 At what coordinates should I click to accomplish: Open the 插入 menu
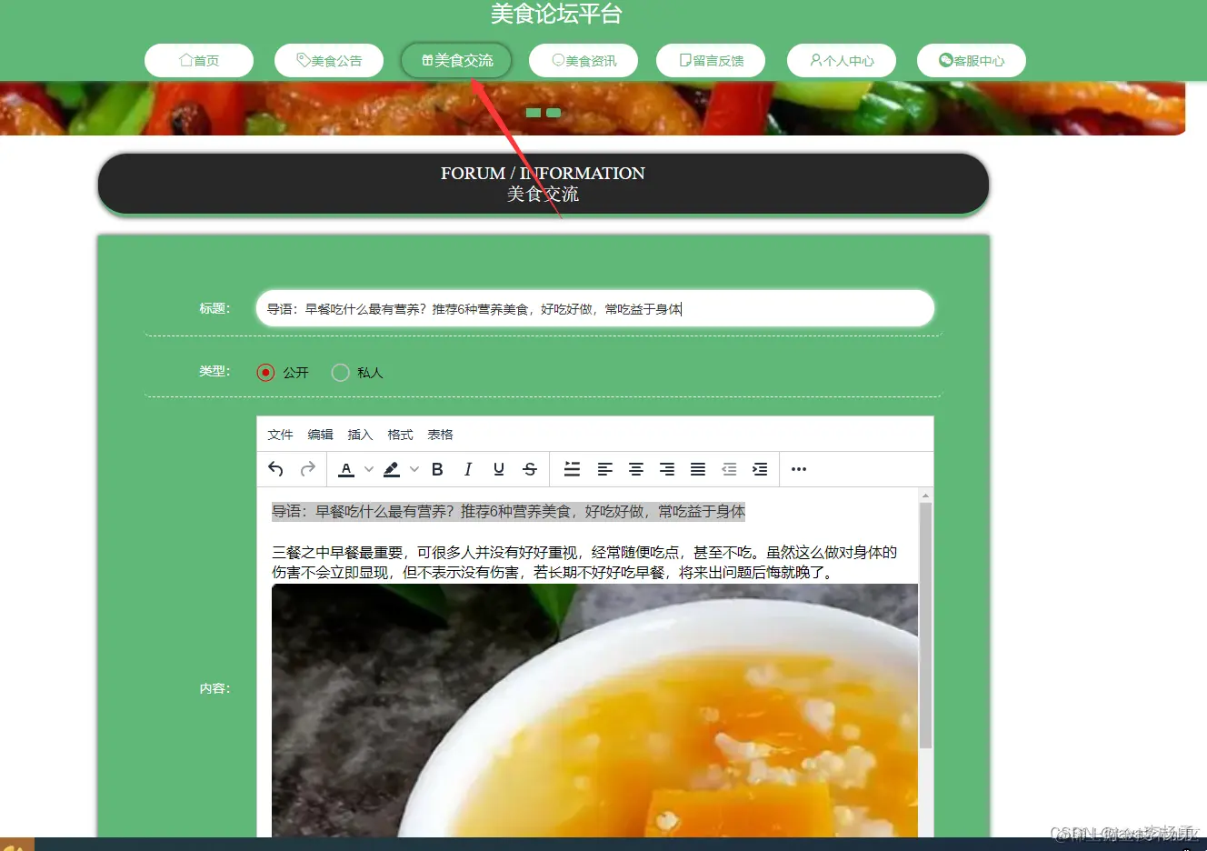[x=360, y=435]
